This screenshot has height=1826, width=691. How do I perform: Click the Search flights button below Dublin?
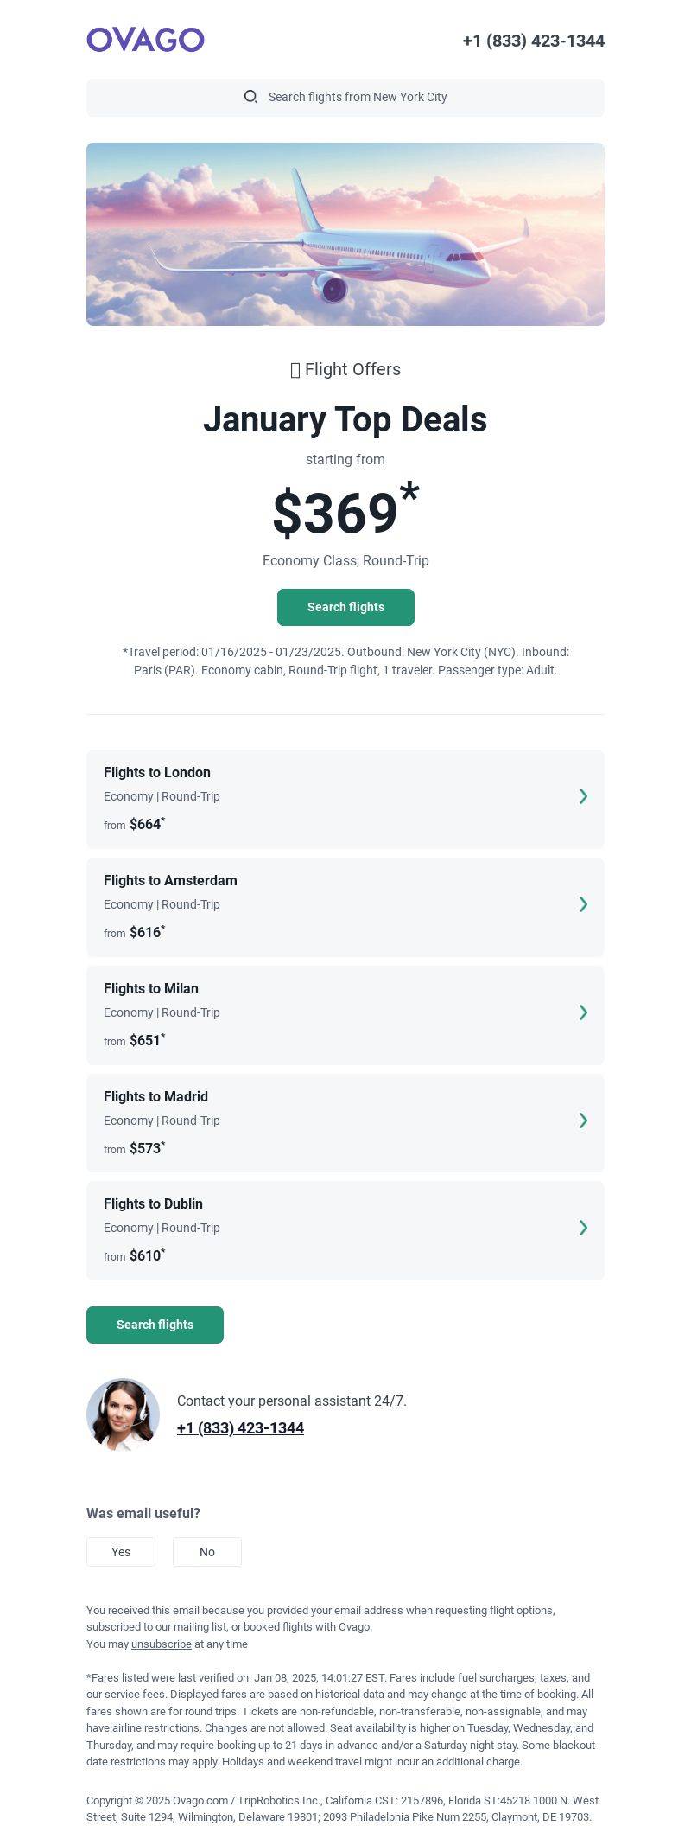[x=155, y=1325]
